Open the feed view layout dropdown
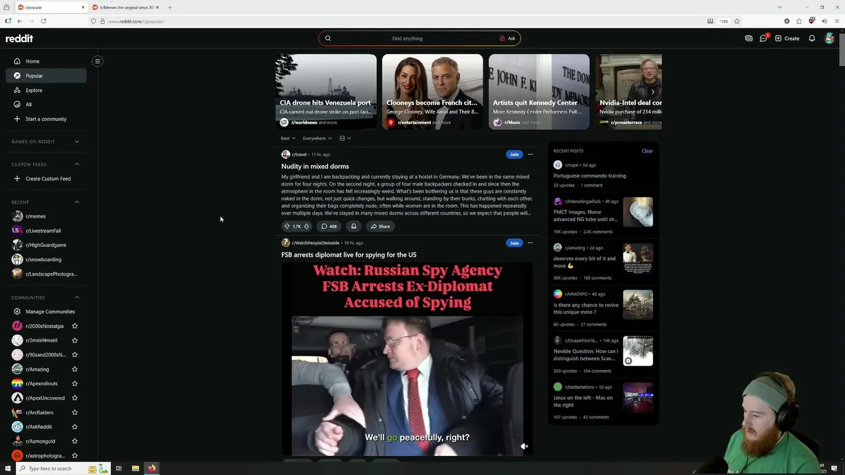Viewport: 845px width, 475px height. click(x=345, y=139)
